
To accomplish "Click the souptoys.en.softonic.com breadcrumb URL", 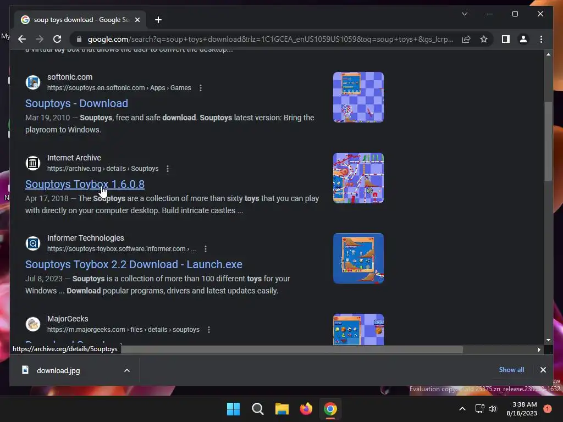I will pos(119,88).
